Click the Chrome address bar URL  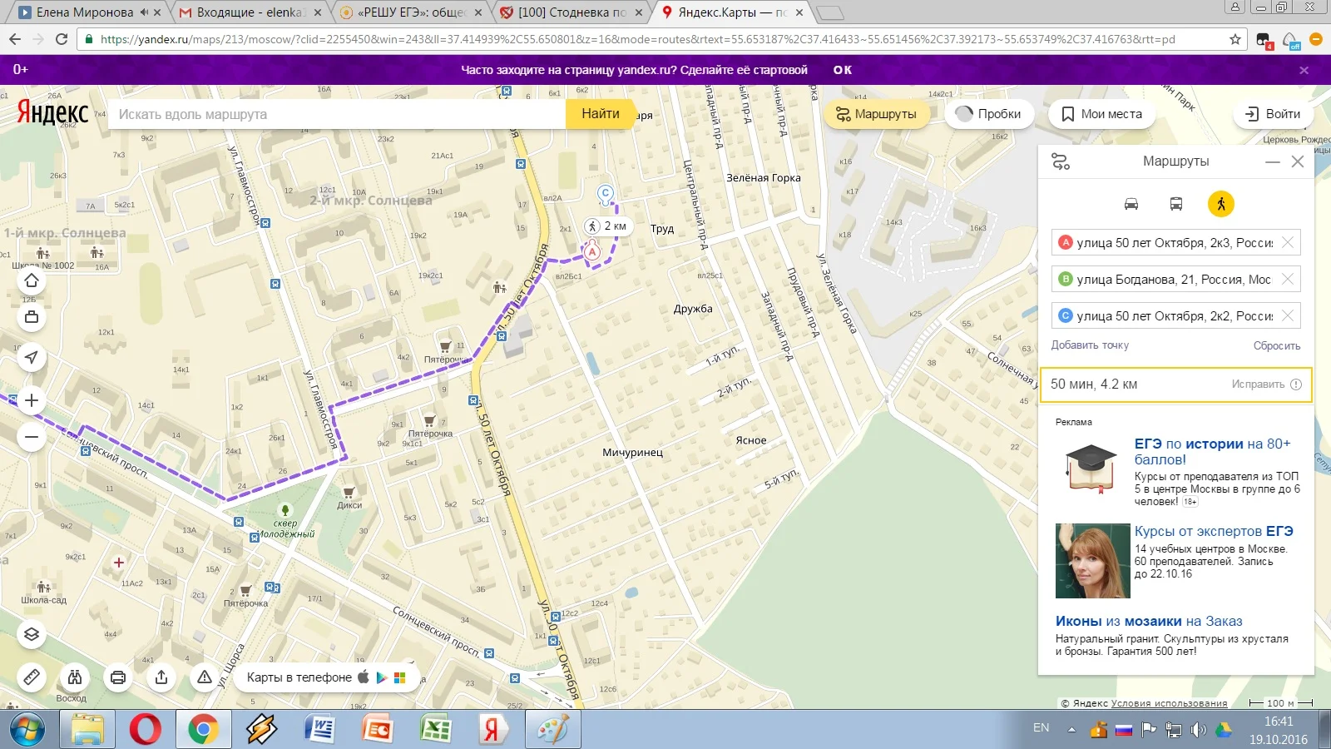point(638,39)
